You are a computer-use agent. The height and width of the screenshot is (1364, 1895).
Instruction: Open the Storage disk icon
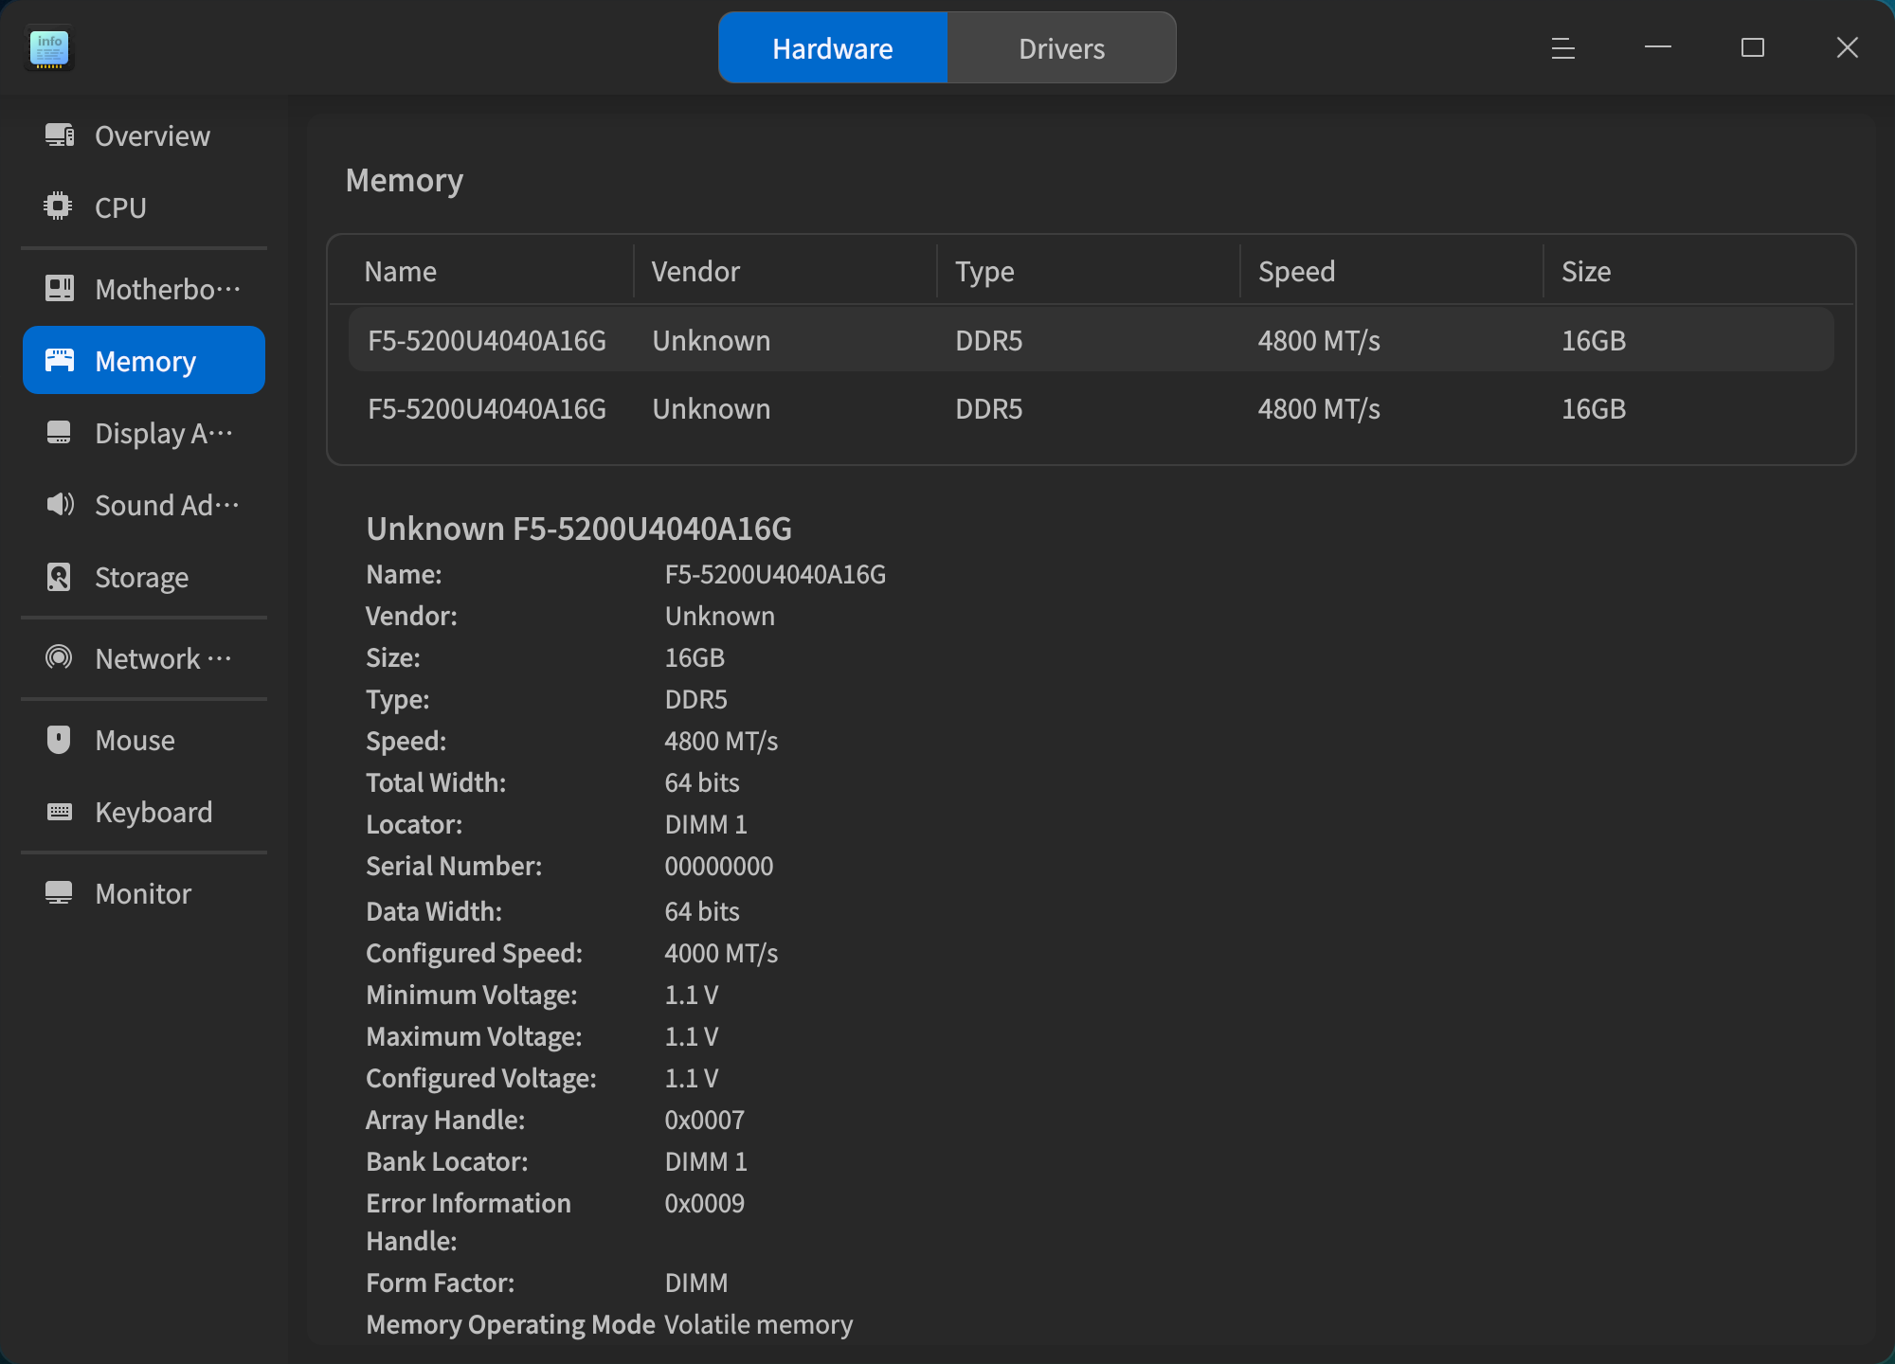point(59,577)
